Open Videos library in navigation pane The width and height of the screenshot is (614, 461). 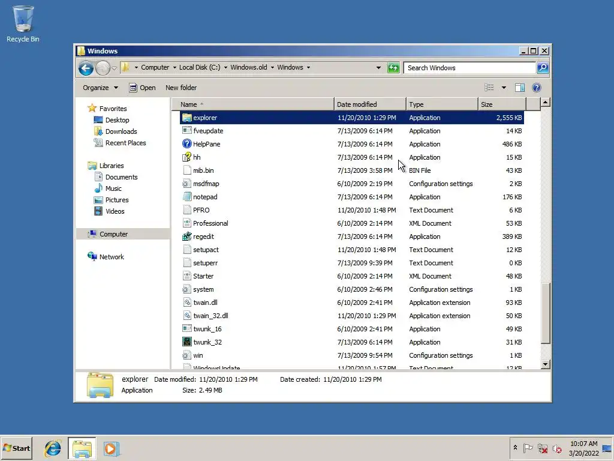pos(115,211)
